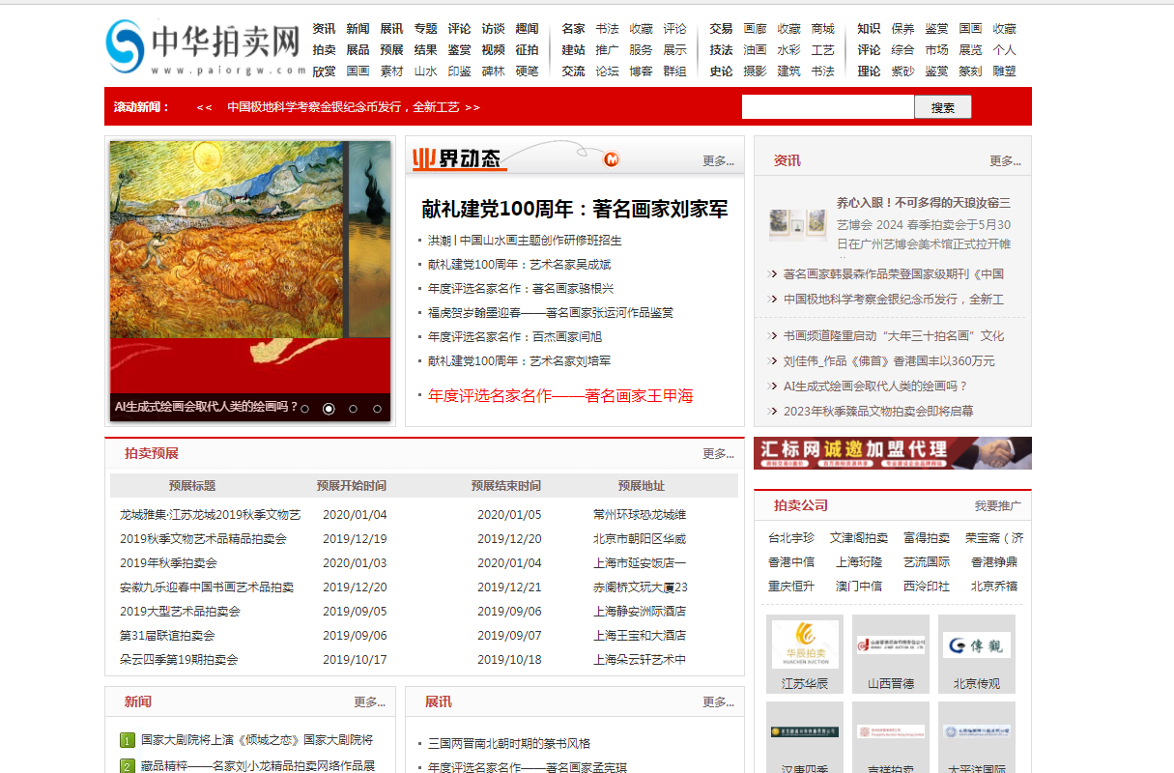The height and width of the screenshot is (773, 1174).
Task: Select the active second slideshow indicator dot
Action: point(329,409)
